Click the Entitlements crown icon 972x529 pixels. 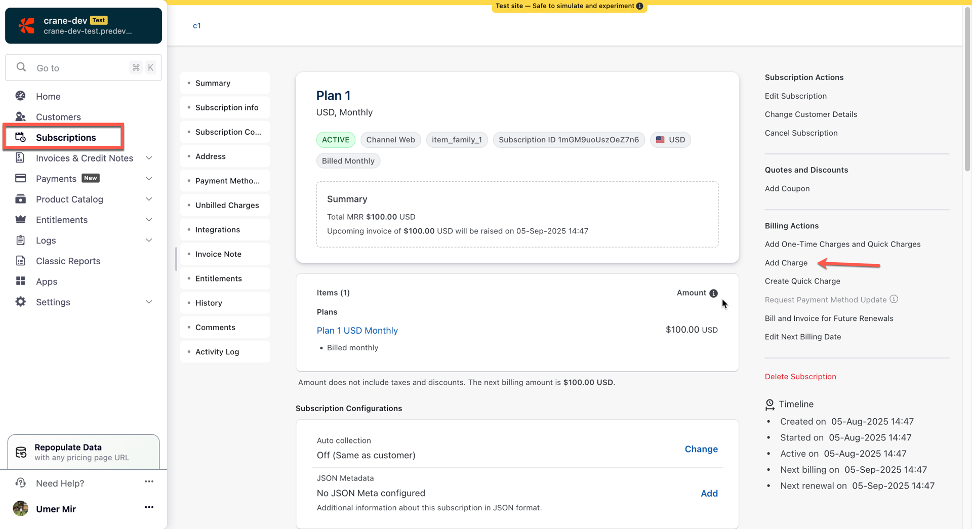point(20,220)
